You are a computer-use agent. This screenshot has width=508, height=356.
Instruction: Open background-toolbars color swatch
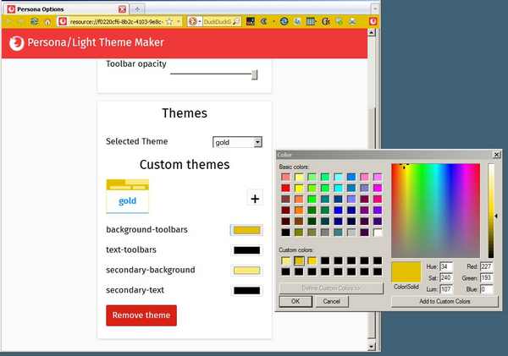[247, 230]
